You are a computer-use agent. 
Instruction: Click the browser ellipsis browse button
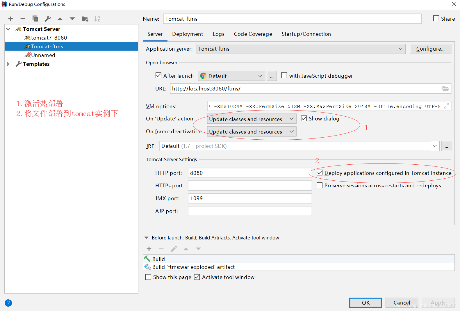272,76
